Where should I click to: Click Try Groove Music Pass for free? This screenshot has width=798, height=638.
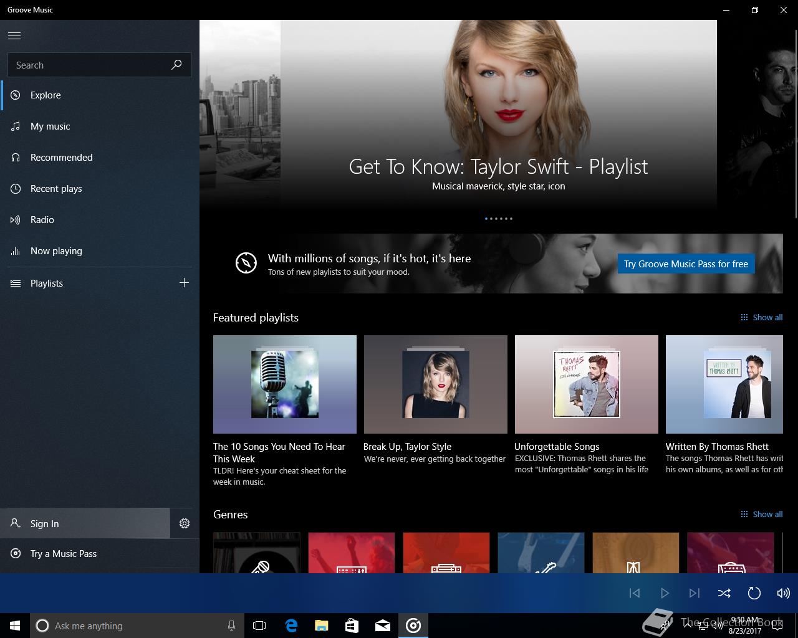click(x=686, y=264)
